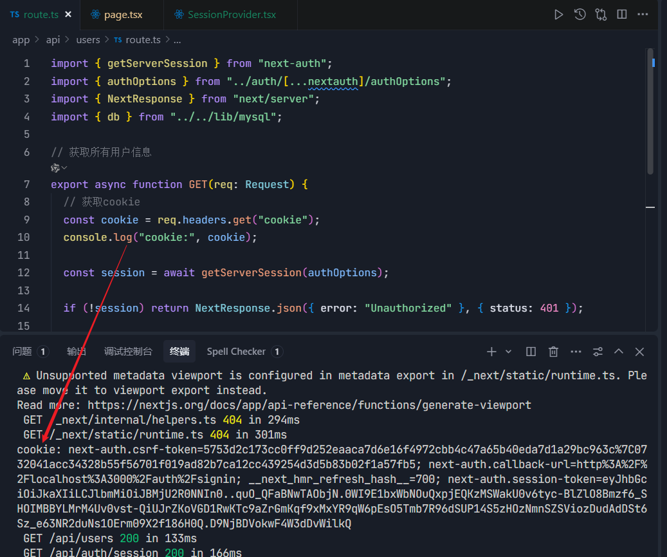Split the editor to the right
The width and height of the screenshot is (667, 557).
pos(621,14)
